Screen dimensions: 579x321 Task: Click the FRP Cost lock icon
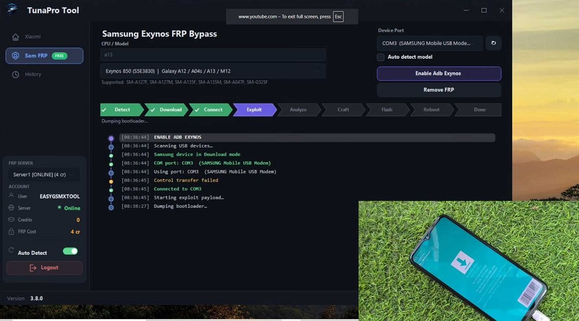pos(11,231)
